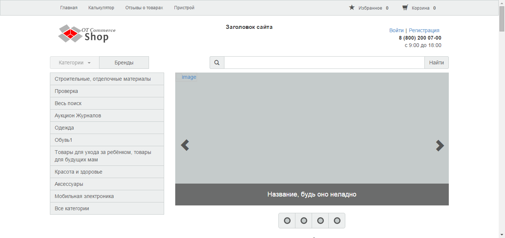
Task: Open the Мобильная электроника category
Action: 107,196
